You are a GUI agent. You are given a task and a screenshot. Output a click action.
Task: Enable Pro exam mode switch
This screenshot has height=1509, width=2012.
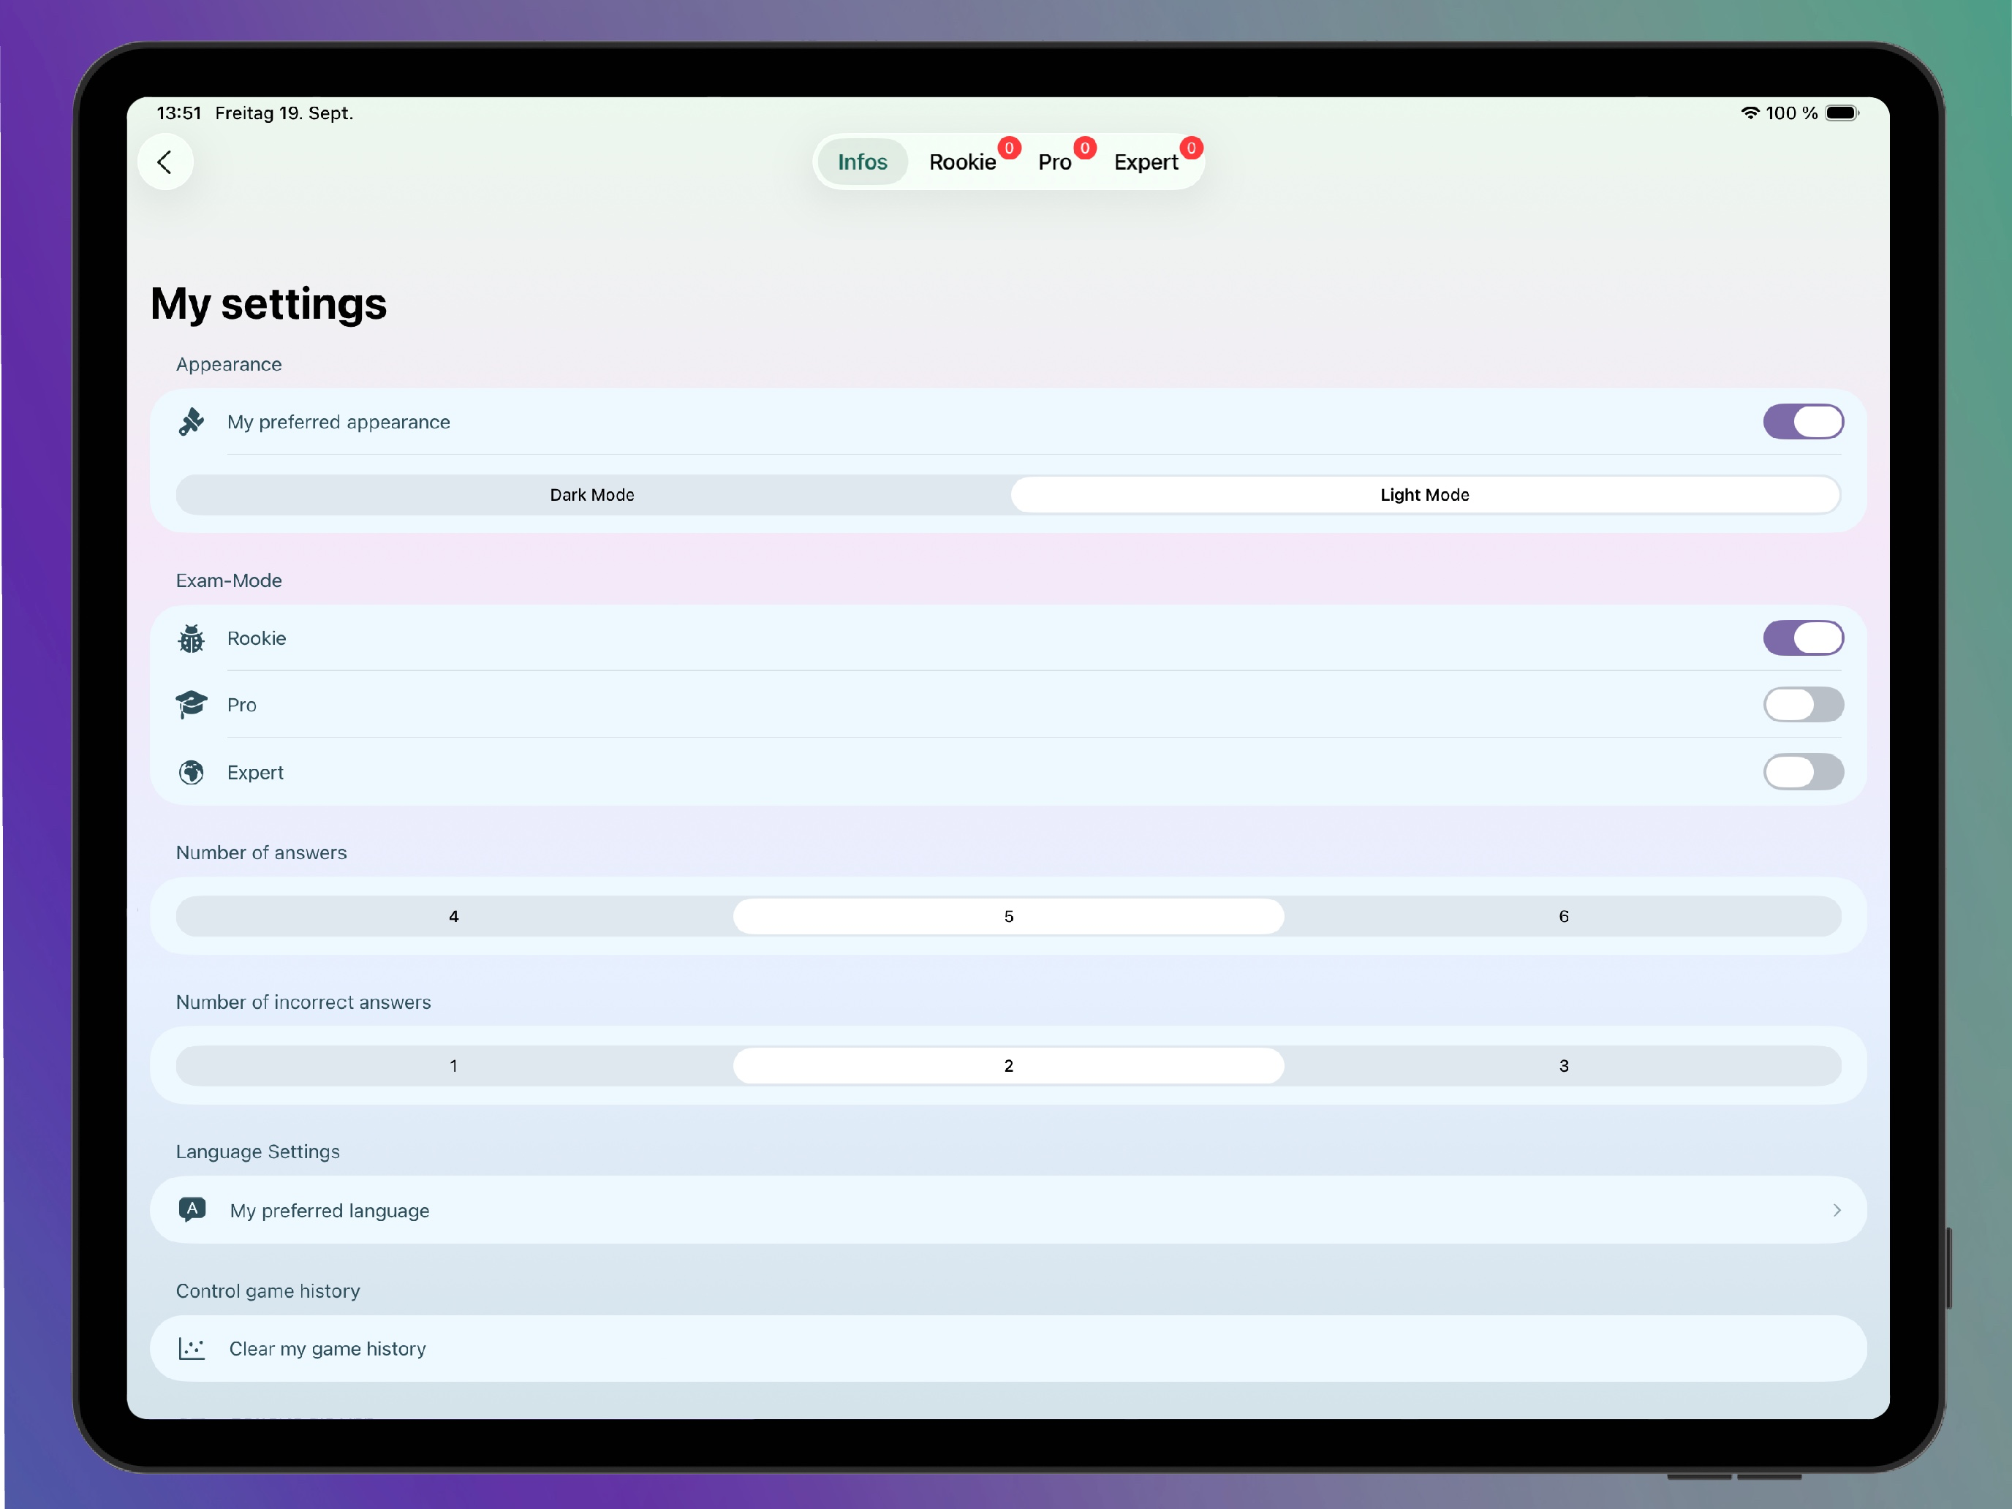pos(1803,705)
